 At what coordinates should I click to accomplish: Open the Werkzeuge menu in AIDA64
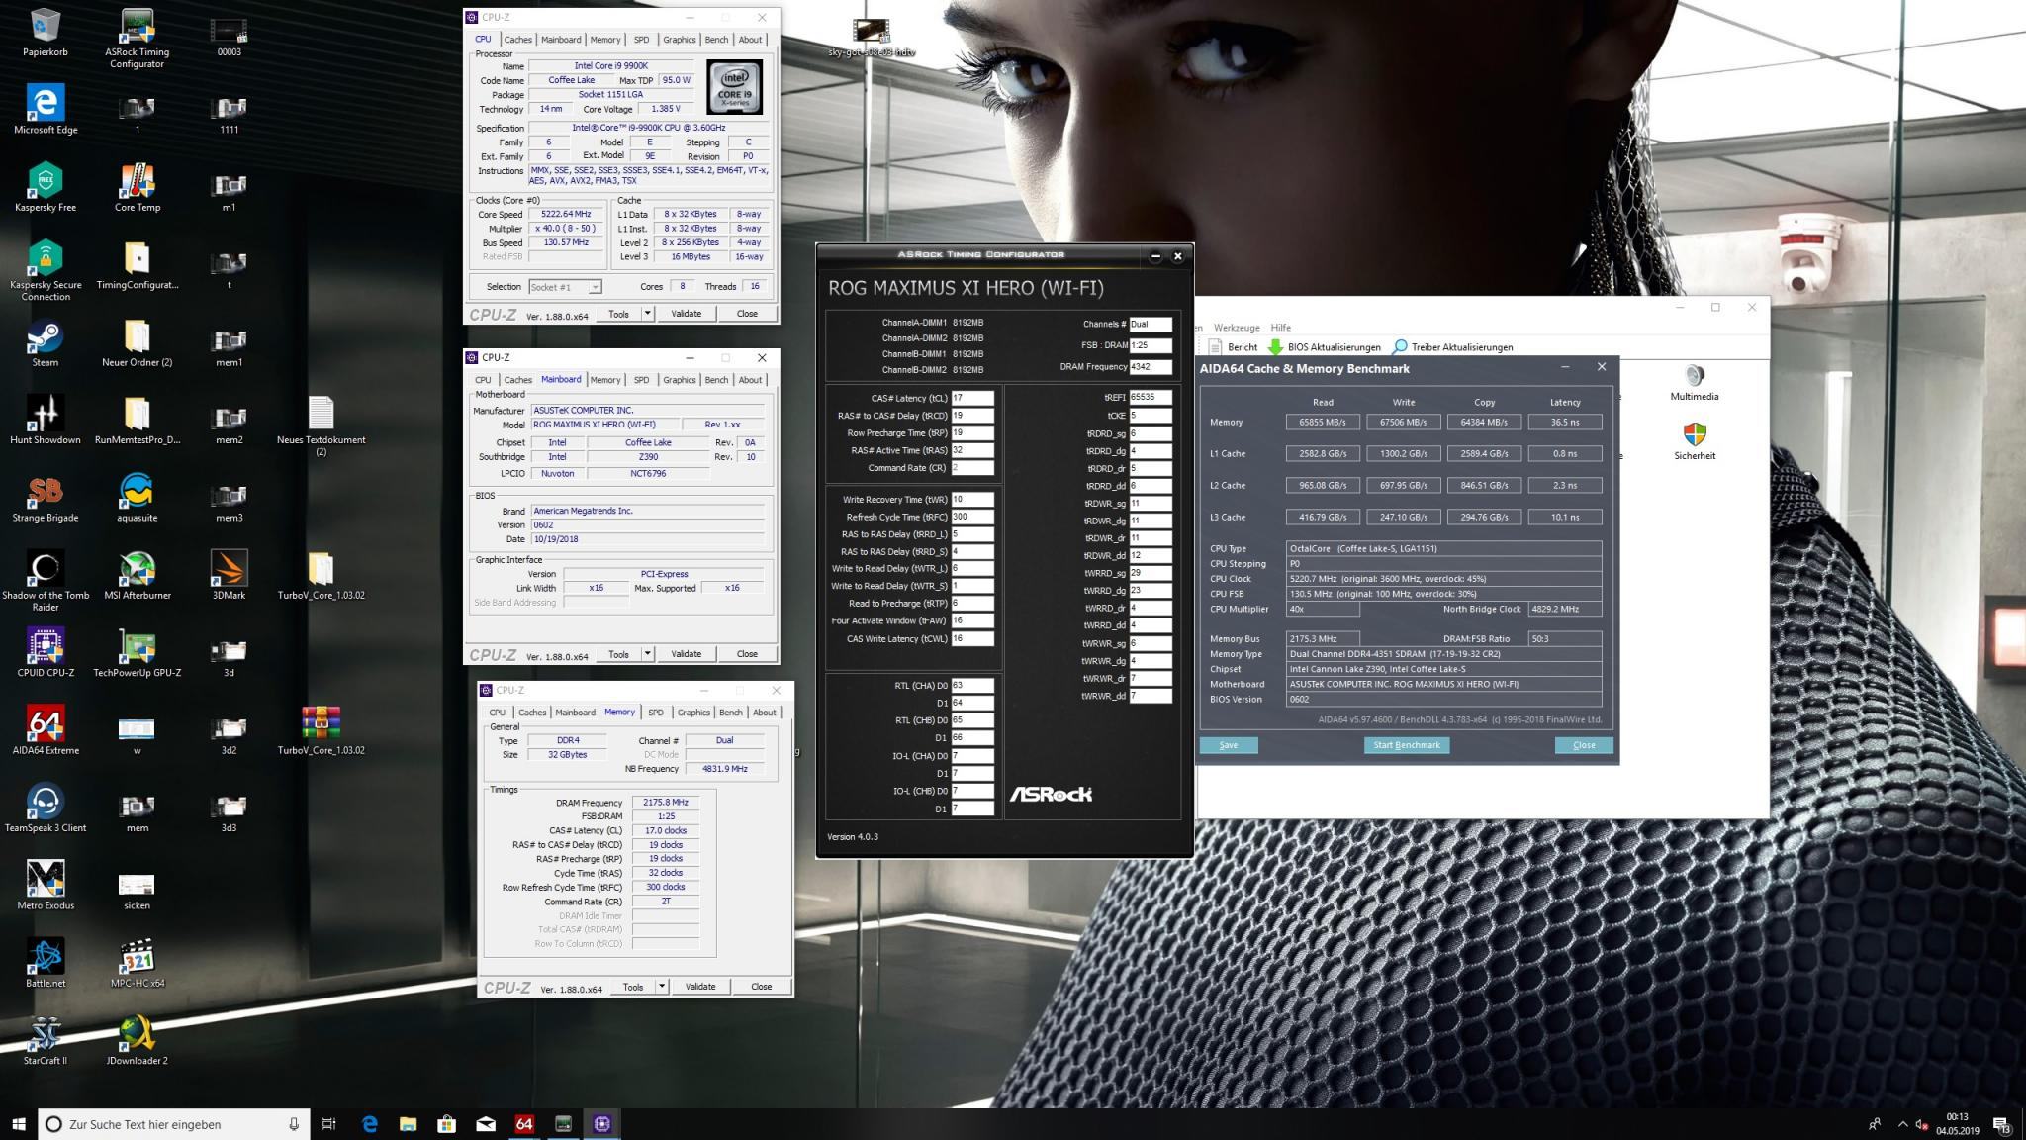(x=1237, y=328)
